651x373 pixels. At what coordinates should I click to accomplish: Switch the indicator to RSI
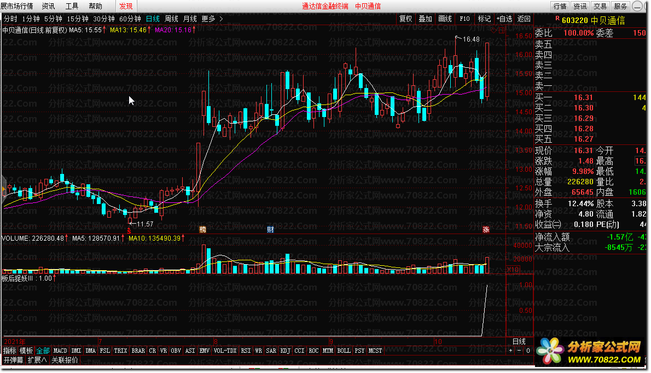[x=246, y=351]
